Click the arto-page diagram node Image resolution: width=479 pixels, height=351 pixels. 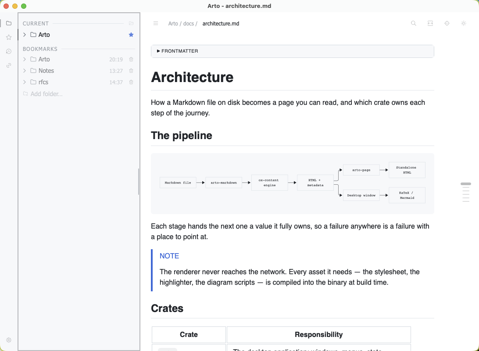click(x=361, y=170)
